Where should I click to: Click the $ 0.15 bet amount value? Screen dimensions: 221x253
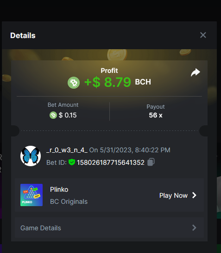68,115
